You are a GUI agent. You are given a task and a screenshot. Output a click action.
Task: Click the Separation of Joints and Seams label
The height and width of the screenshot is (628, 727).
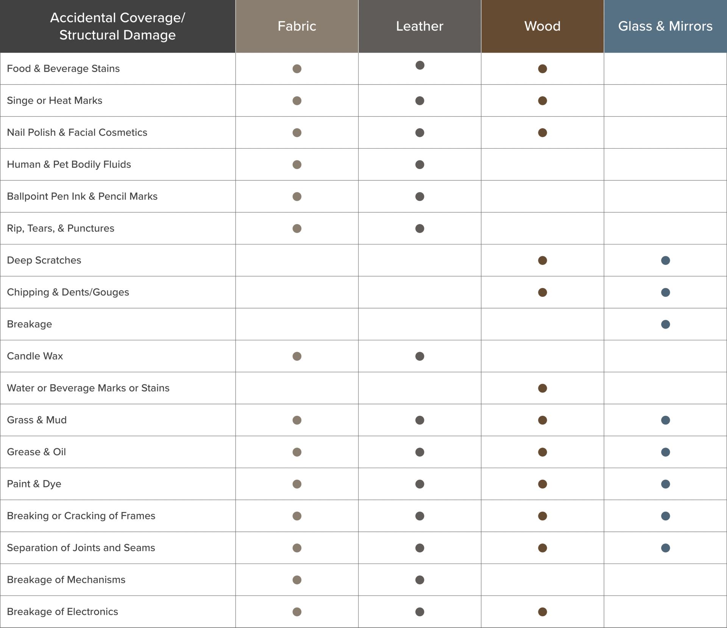tap(81, 548)
